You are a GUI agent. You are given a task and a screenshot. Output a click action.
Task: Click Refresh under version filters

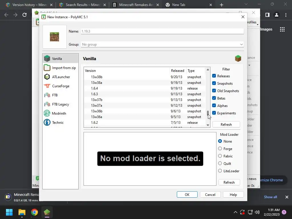[226, 124]
